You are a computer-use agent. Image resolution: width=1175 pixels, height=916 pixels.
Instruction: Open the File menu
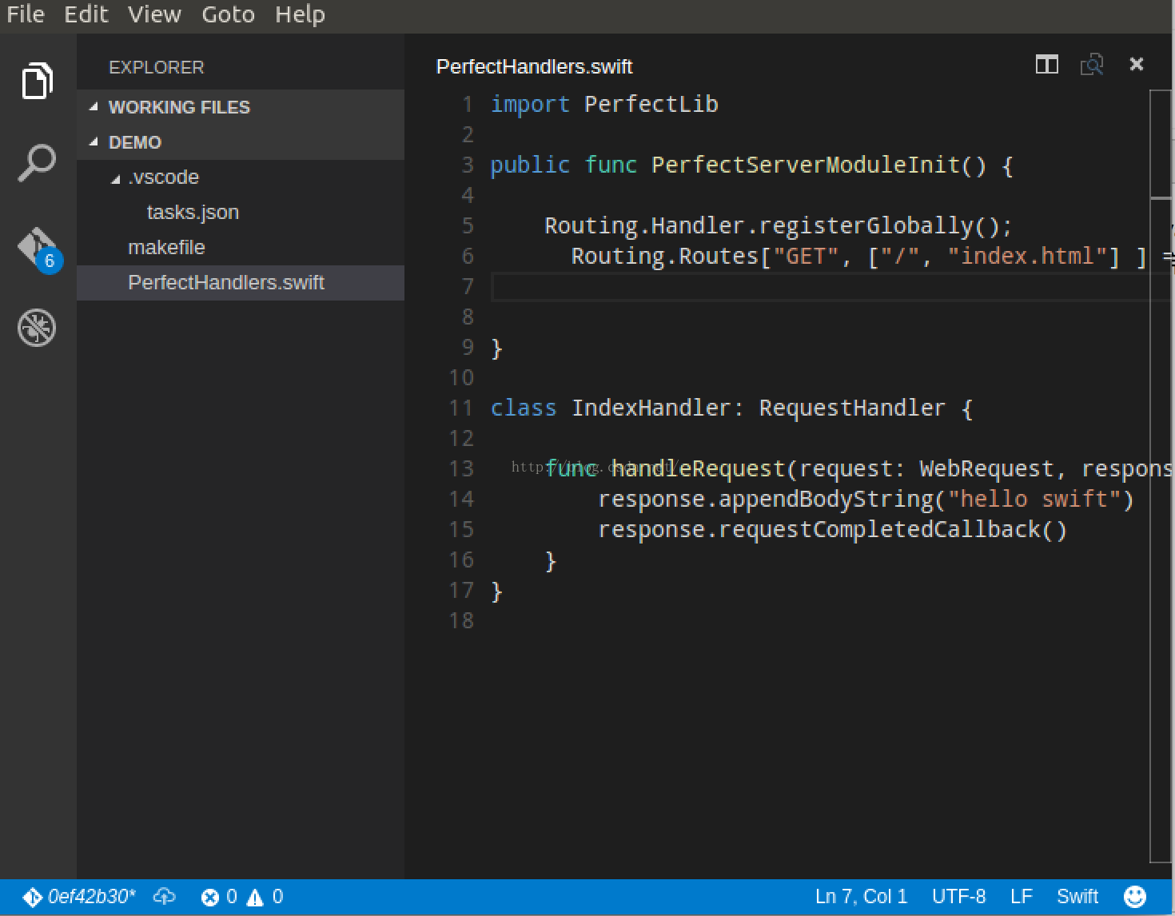26,14
